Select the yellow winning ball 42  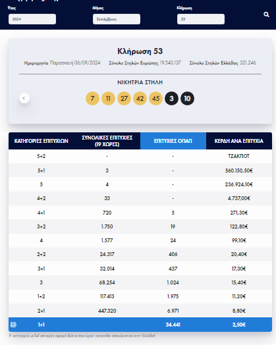point(140,98)
